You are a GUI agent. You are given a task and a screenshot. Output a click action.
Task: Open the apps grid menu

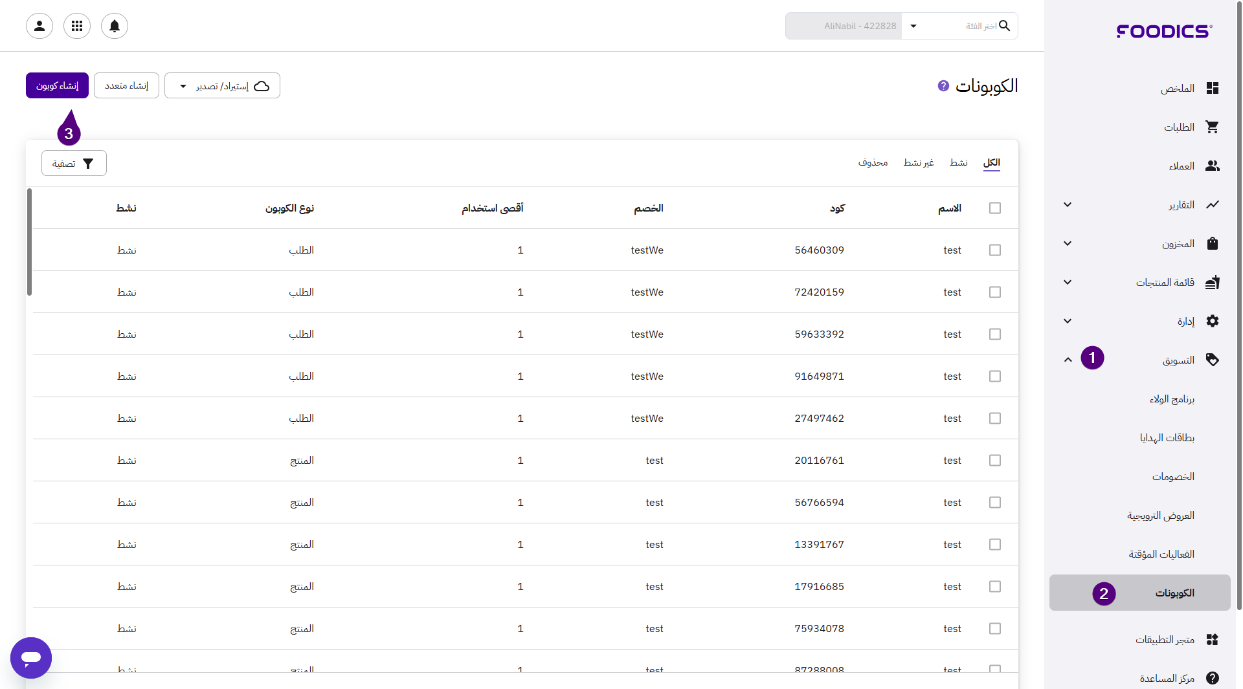77,26
